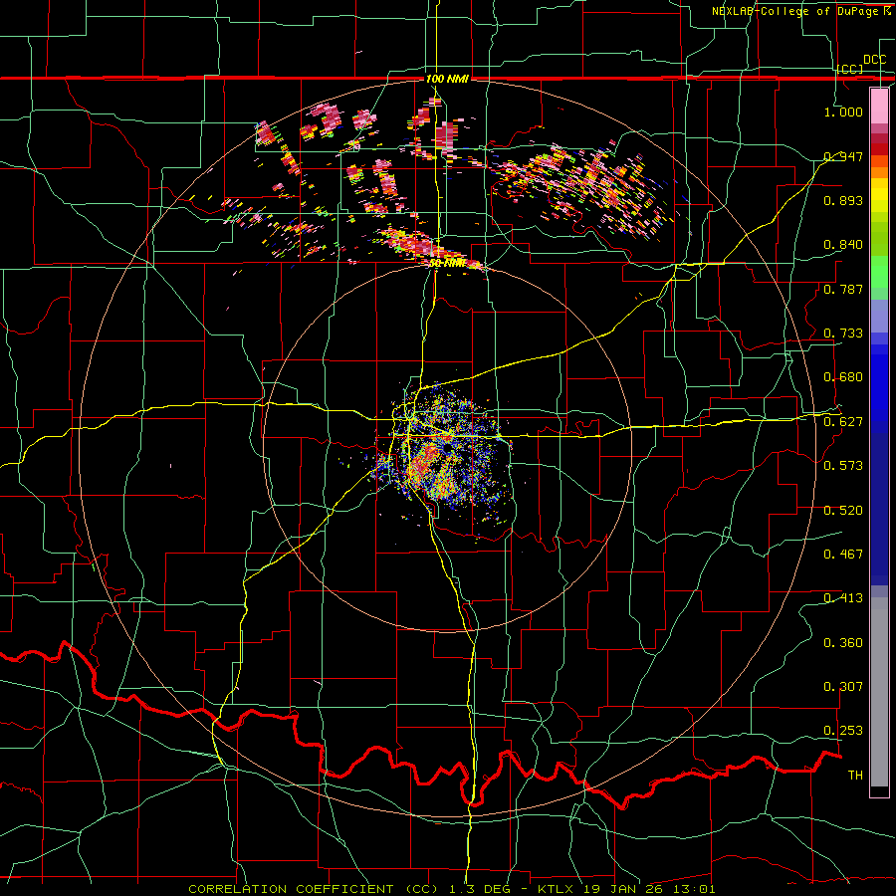The width and height of the screenshot is (896, 896).
Task: Click the DCC product label
Action: tap(874, 60)
